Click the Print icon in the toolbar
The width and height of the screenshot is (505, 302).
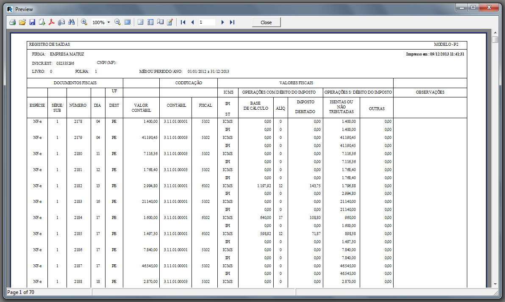(13, 22)
